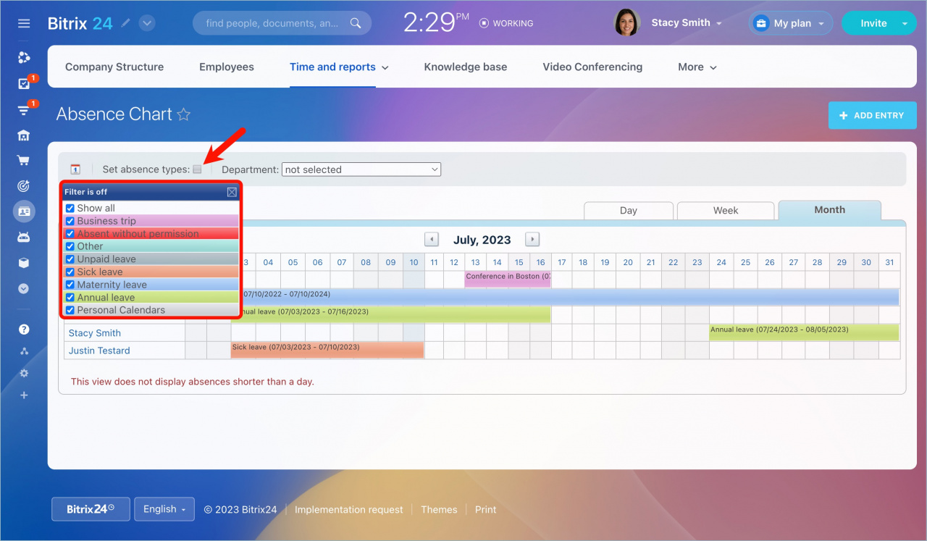The image size is (927, 541).
Task: Expand the More menu
Action: coord(697,67)
